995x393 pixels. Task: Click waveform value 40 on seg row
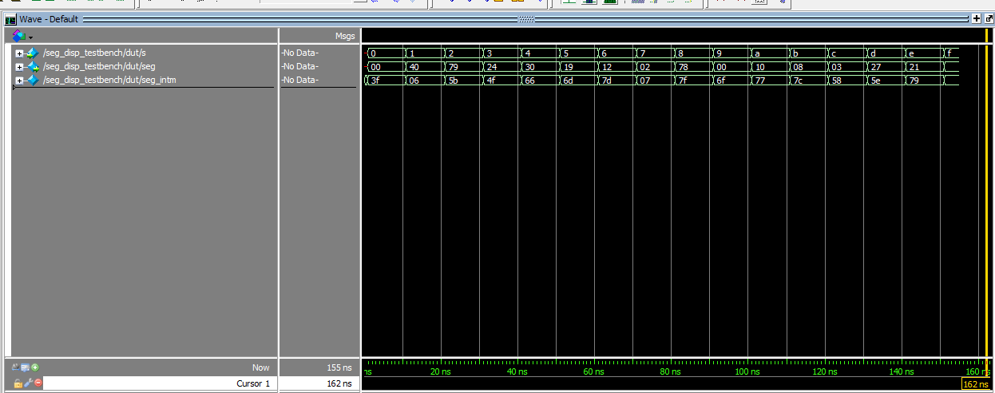click(414, 67)
